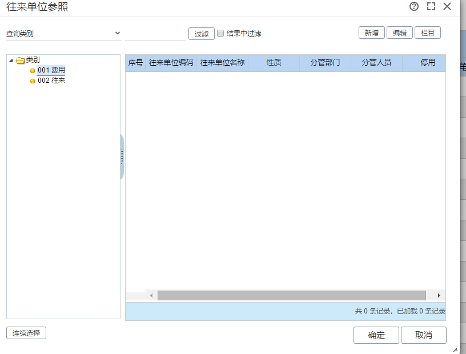Sort by 序号 column header
Image resolution: width=466 pixels, height=354 pixels.
(135, 63)
